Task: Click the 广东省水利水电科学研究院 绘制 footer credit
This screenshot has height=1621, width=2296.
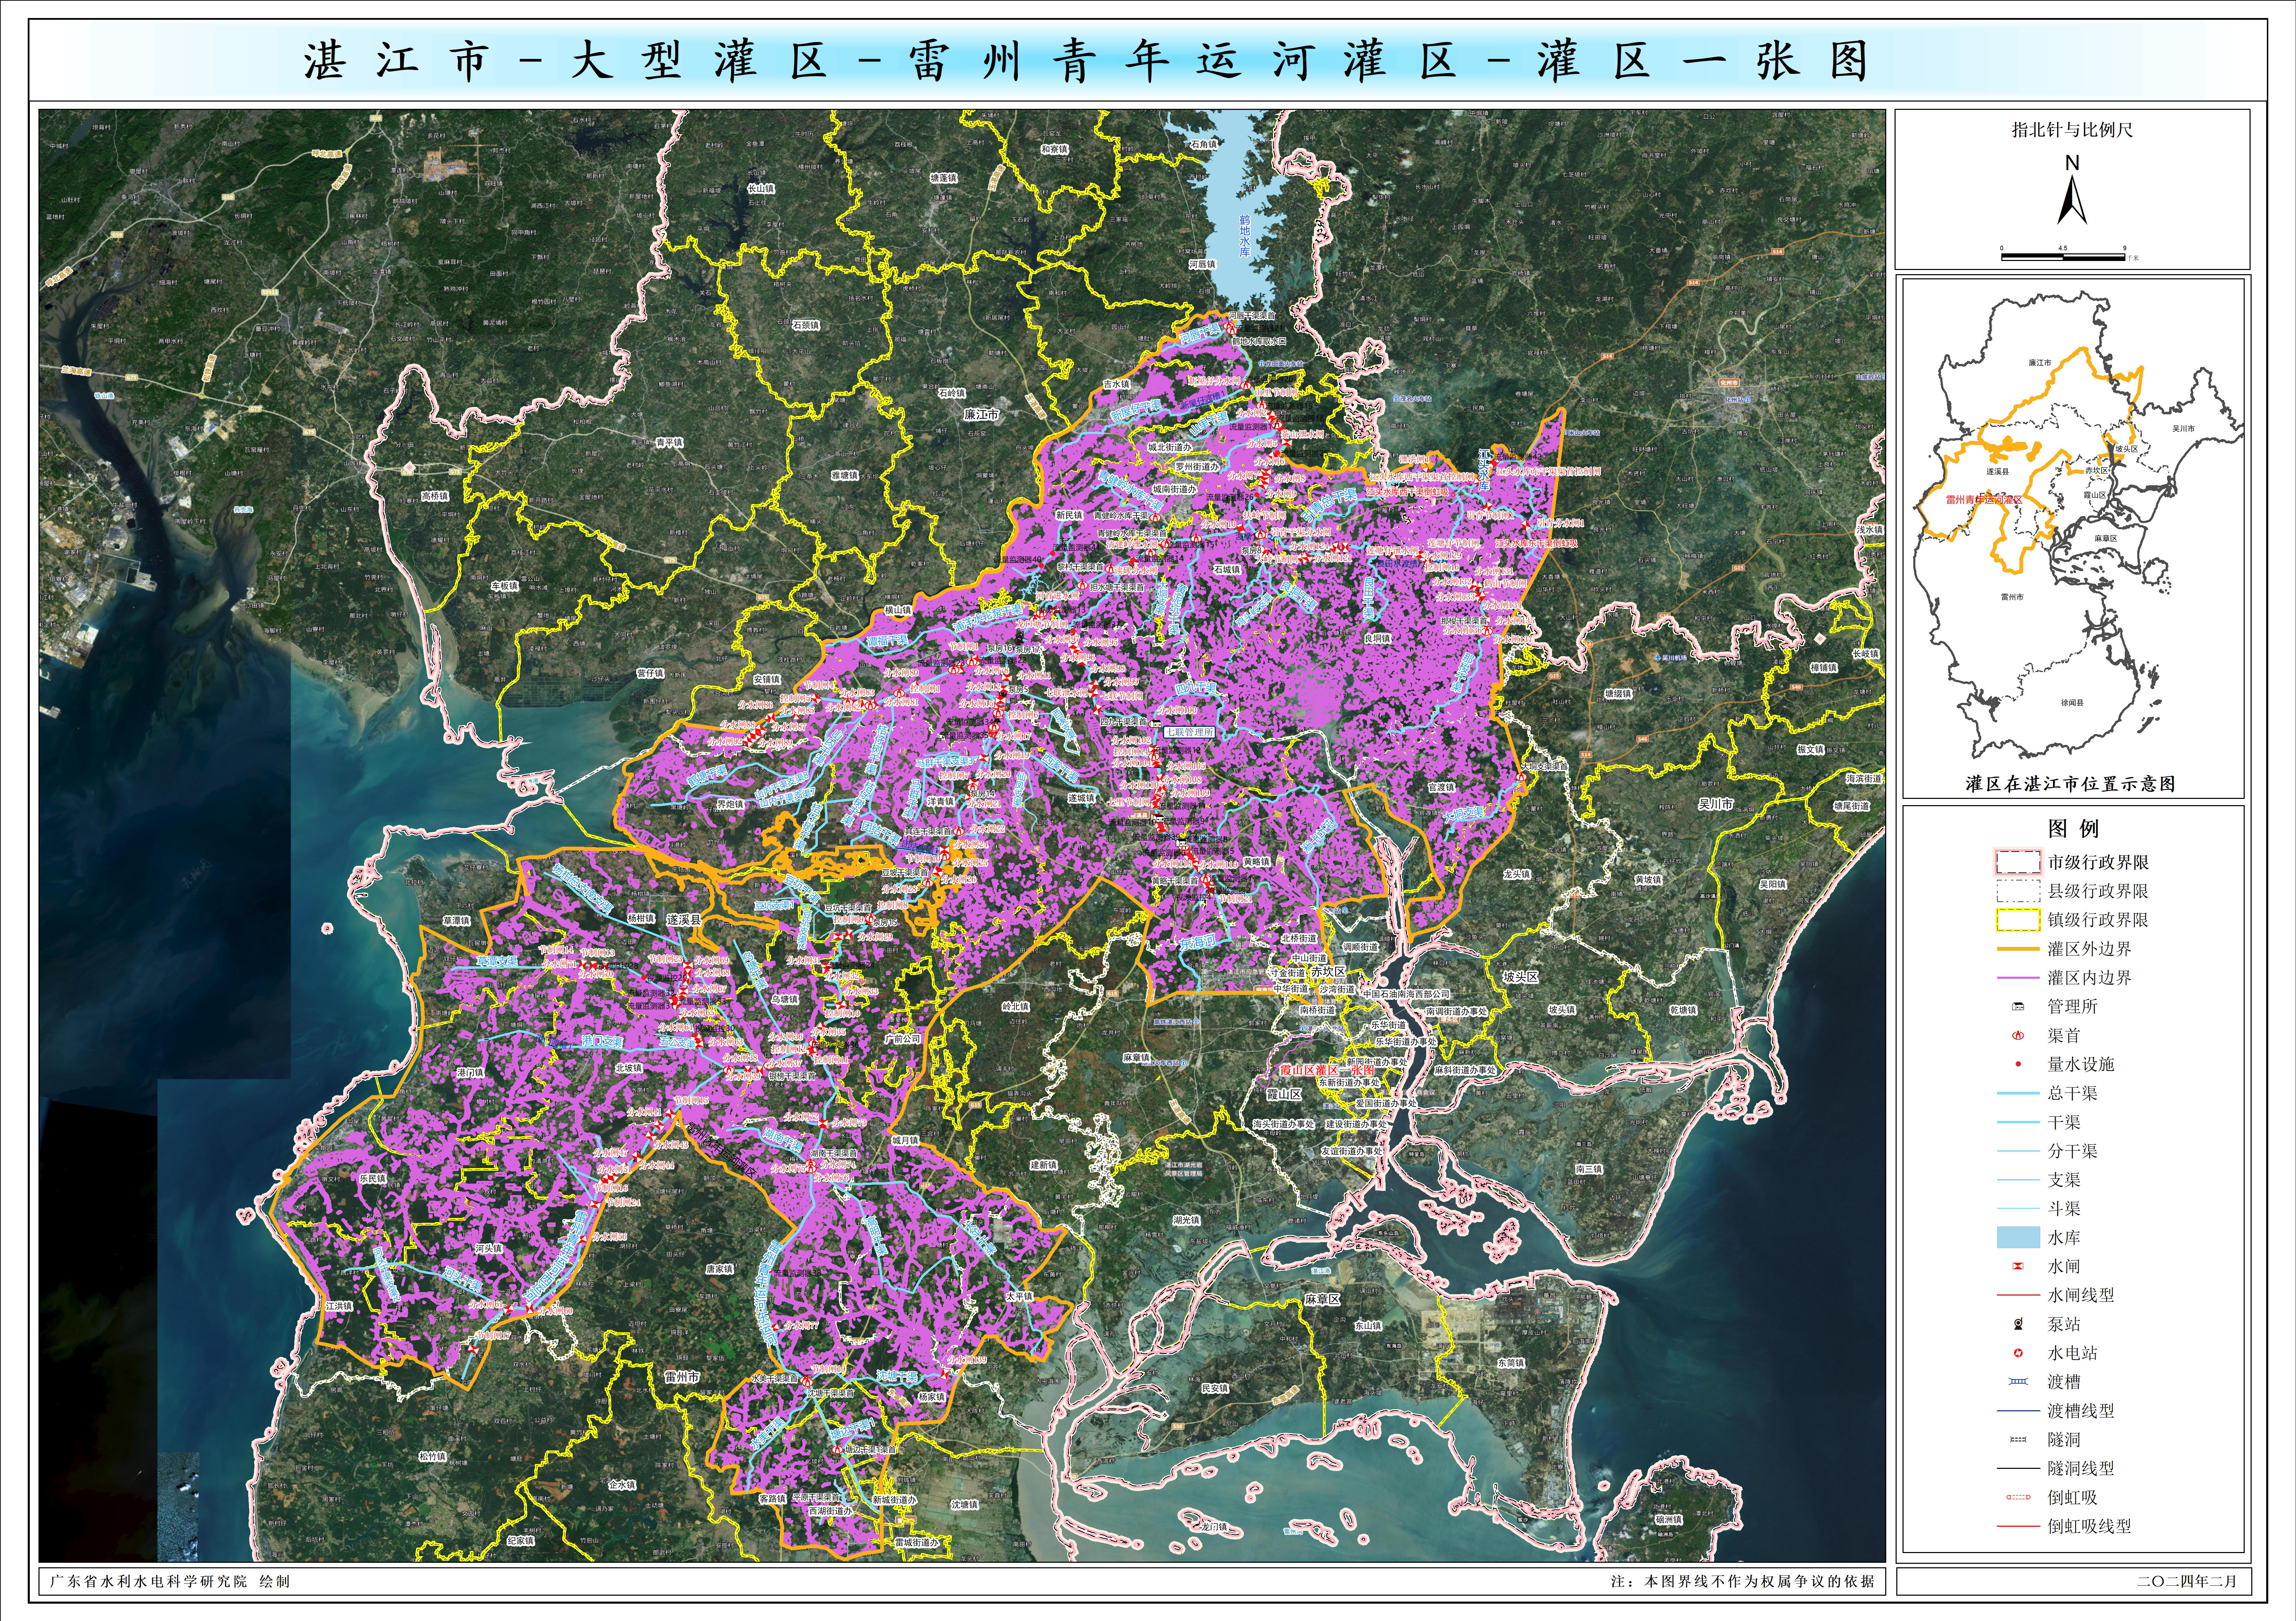Action: click(170, 1582)
